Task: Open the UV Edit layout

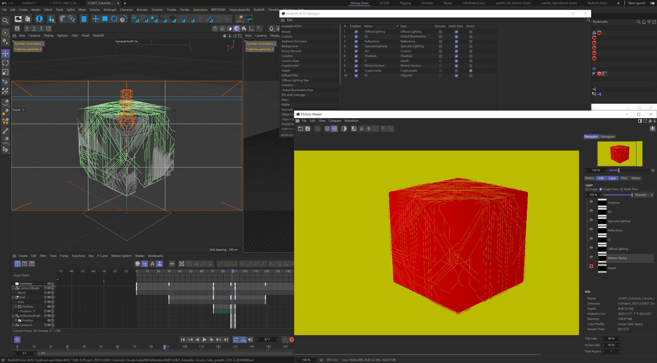Action: pos(384,3)
